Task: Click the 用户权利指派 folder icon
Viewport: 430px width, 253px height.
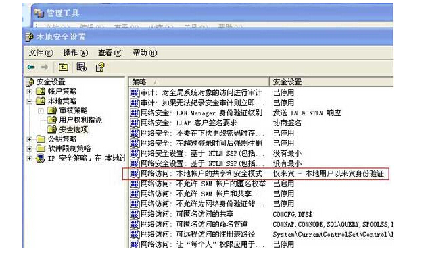Action: point(52,119)
